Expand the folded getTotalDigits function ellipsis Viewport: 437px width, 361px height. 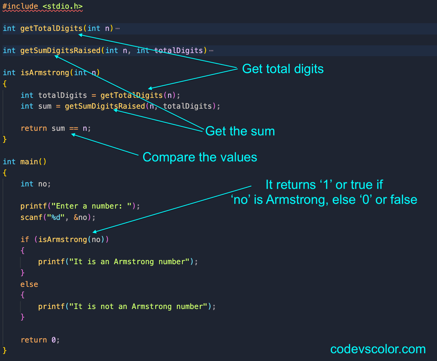118,29
